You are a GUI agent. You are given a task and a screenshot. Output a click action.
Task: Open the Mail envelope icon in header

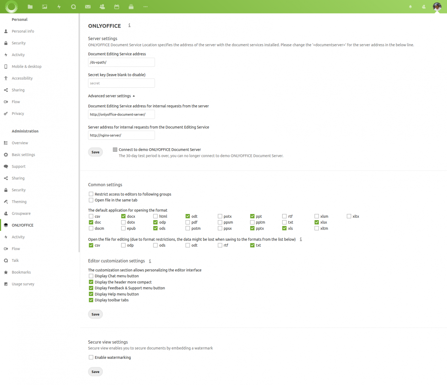[x=88, y=7]
